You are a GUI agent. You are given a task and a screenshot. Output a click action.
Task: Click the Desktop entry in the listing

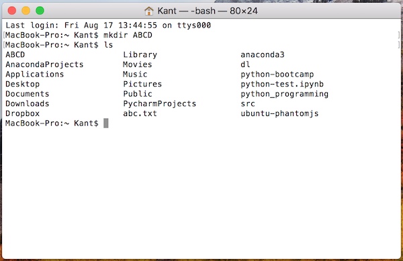[x=23, y=84]
